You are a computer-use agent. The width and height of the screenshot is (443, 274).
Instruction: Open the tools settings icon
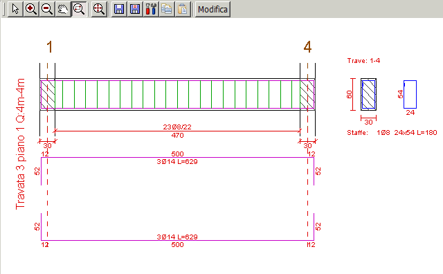tap(151, 9)
